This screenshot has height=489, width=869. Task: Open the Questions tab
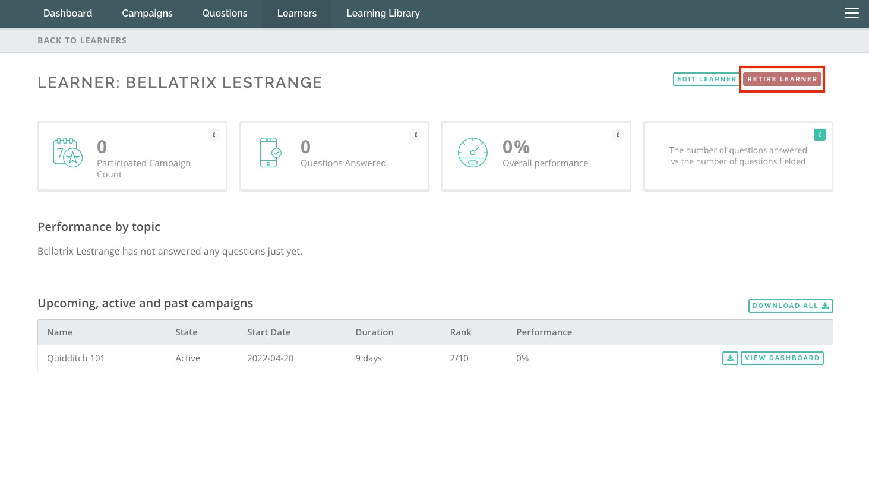coord(225,13)
